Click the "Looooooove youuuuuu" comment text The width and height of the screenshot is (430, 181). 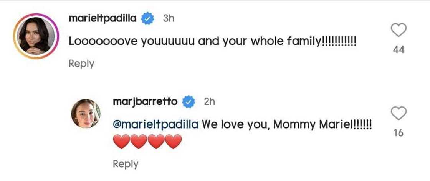213,41
